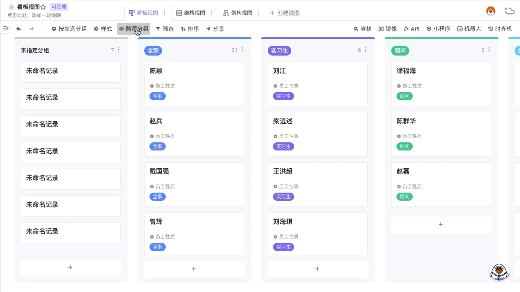Screen dimensions: 520x292
Task: Switch to the 架构视图 tab
Action: click(238, 13)
